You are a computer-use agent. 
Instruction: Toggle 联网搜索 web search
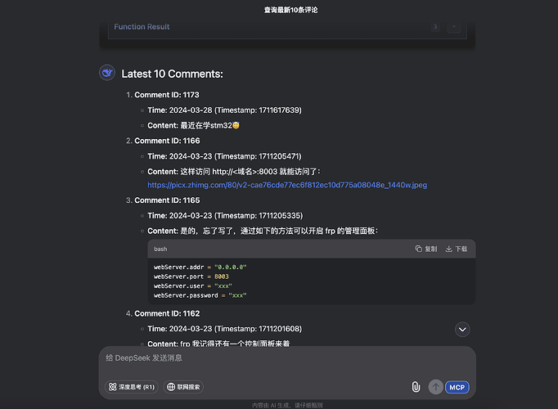click(x=183, y=387)
